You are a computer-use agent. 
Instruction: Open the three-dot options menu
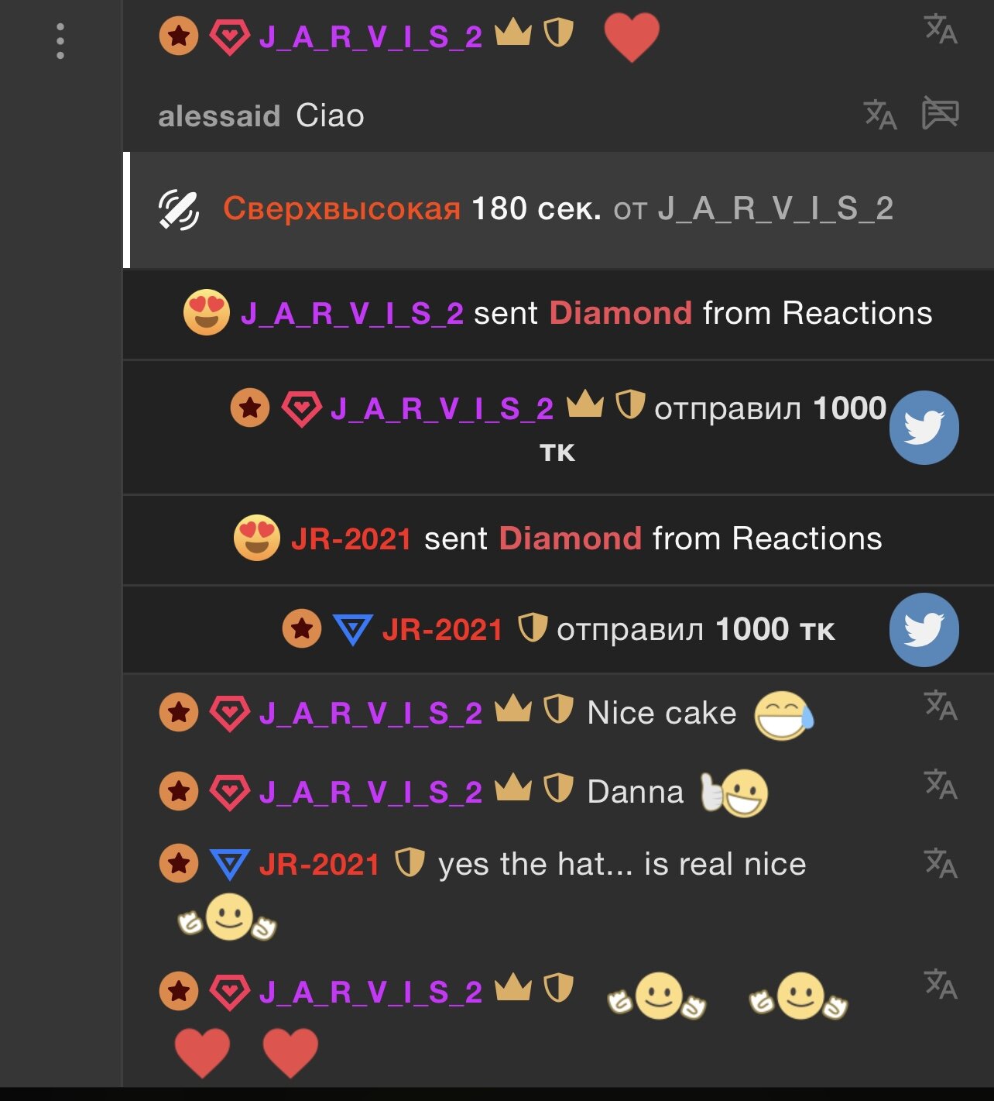[60, 41]
